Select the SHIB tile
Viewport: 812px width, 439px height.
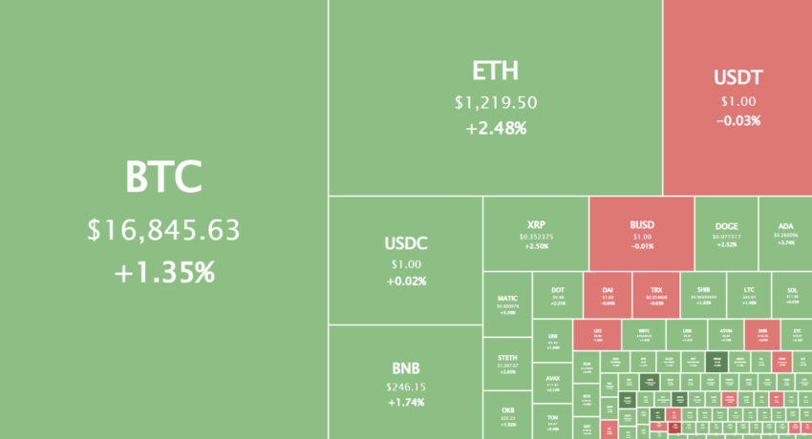pyautogui.click(x=703, y=295)
